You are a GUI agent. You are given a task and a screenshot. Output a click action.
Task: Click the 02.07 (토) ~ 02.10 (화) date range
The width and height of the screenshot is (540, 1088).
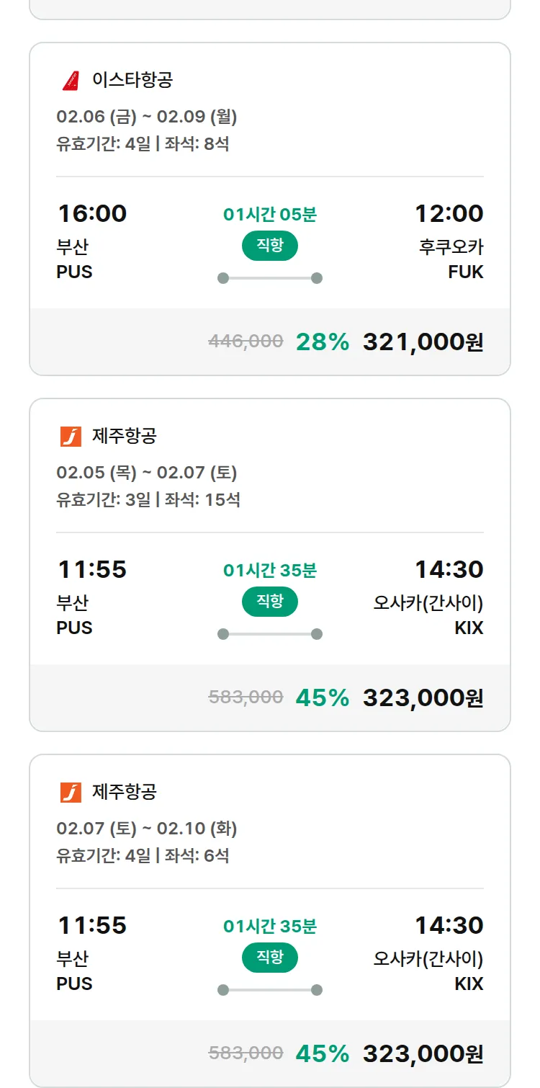(x=147, y=829)
